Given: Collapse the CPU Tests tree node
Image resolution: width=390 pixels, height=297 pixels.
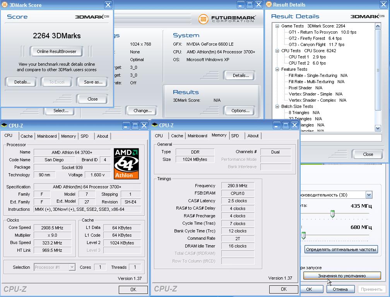Looking at the screenshot, I should pos(277,51).
